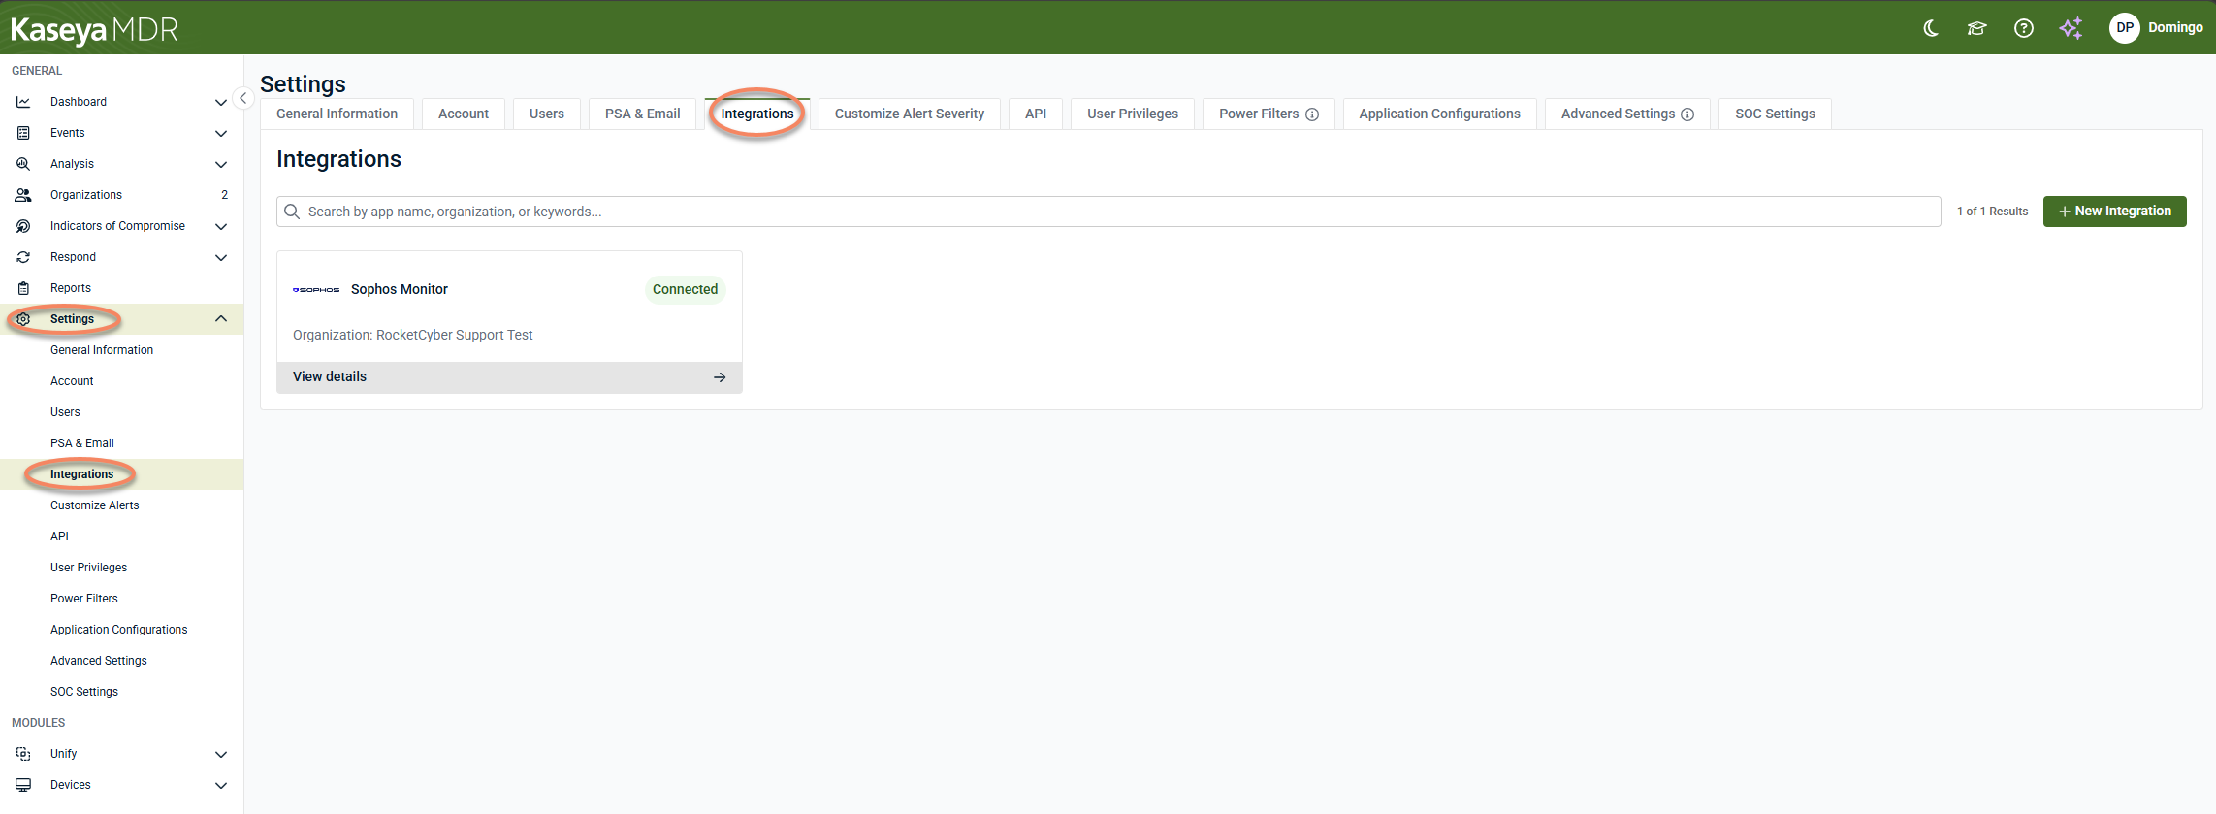Expand the Respond menu chevron
The image size is (2216, 814).
tap(221, 257)
